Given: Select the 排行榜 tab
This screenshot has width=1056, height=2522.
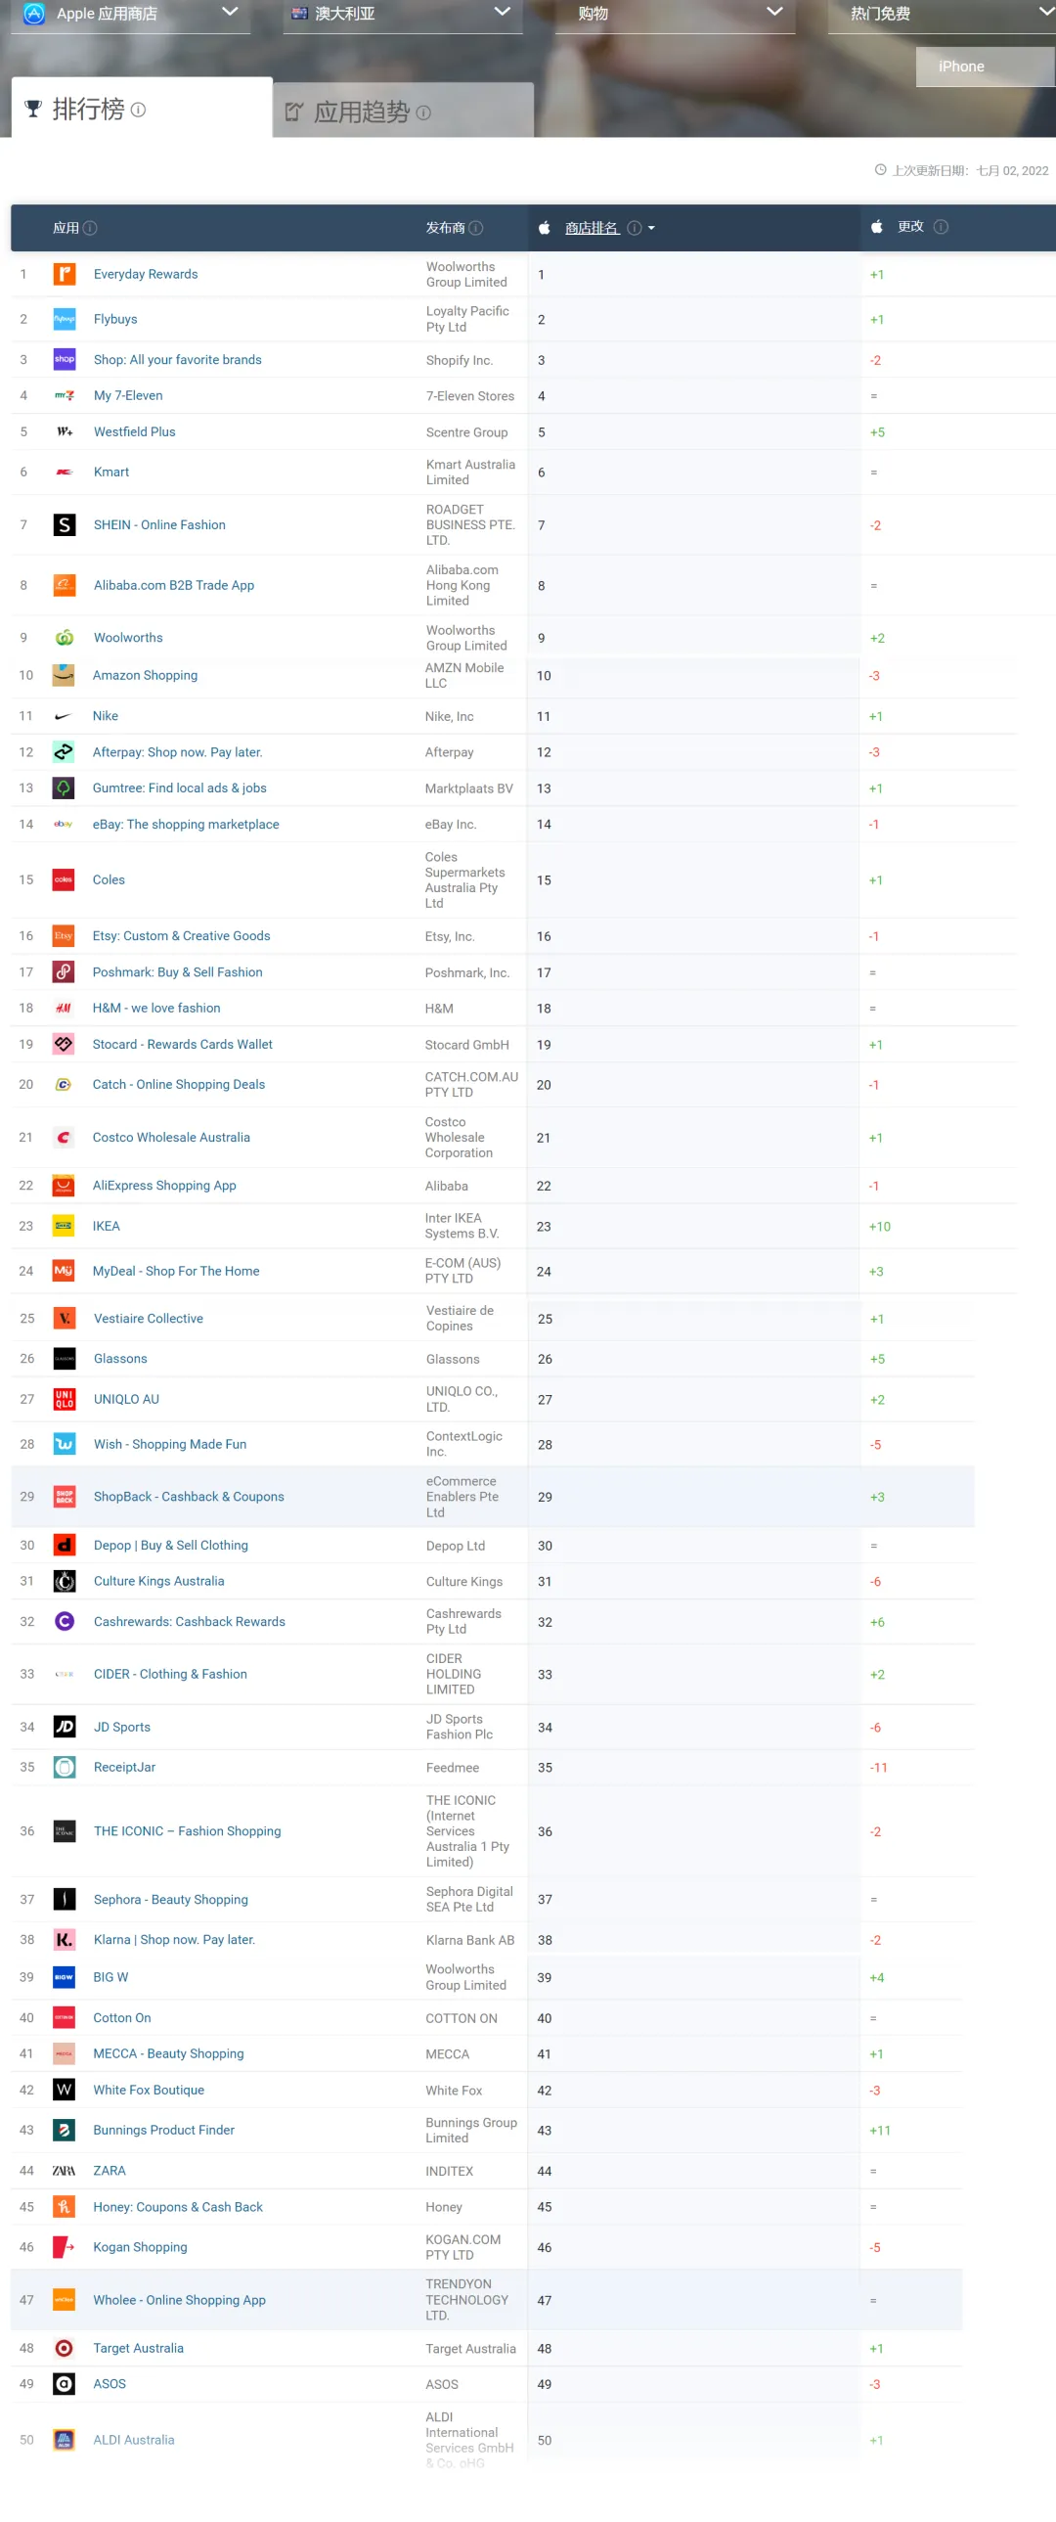Looking at the screenshot, I should tap(142, 109).
